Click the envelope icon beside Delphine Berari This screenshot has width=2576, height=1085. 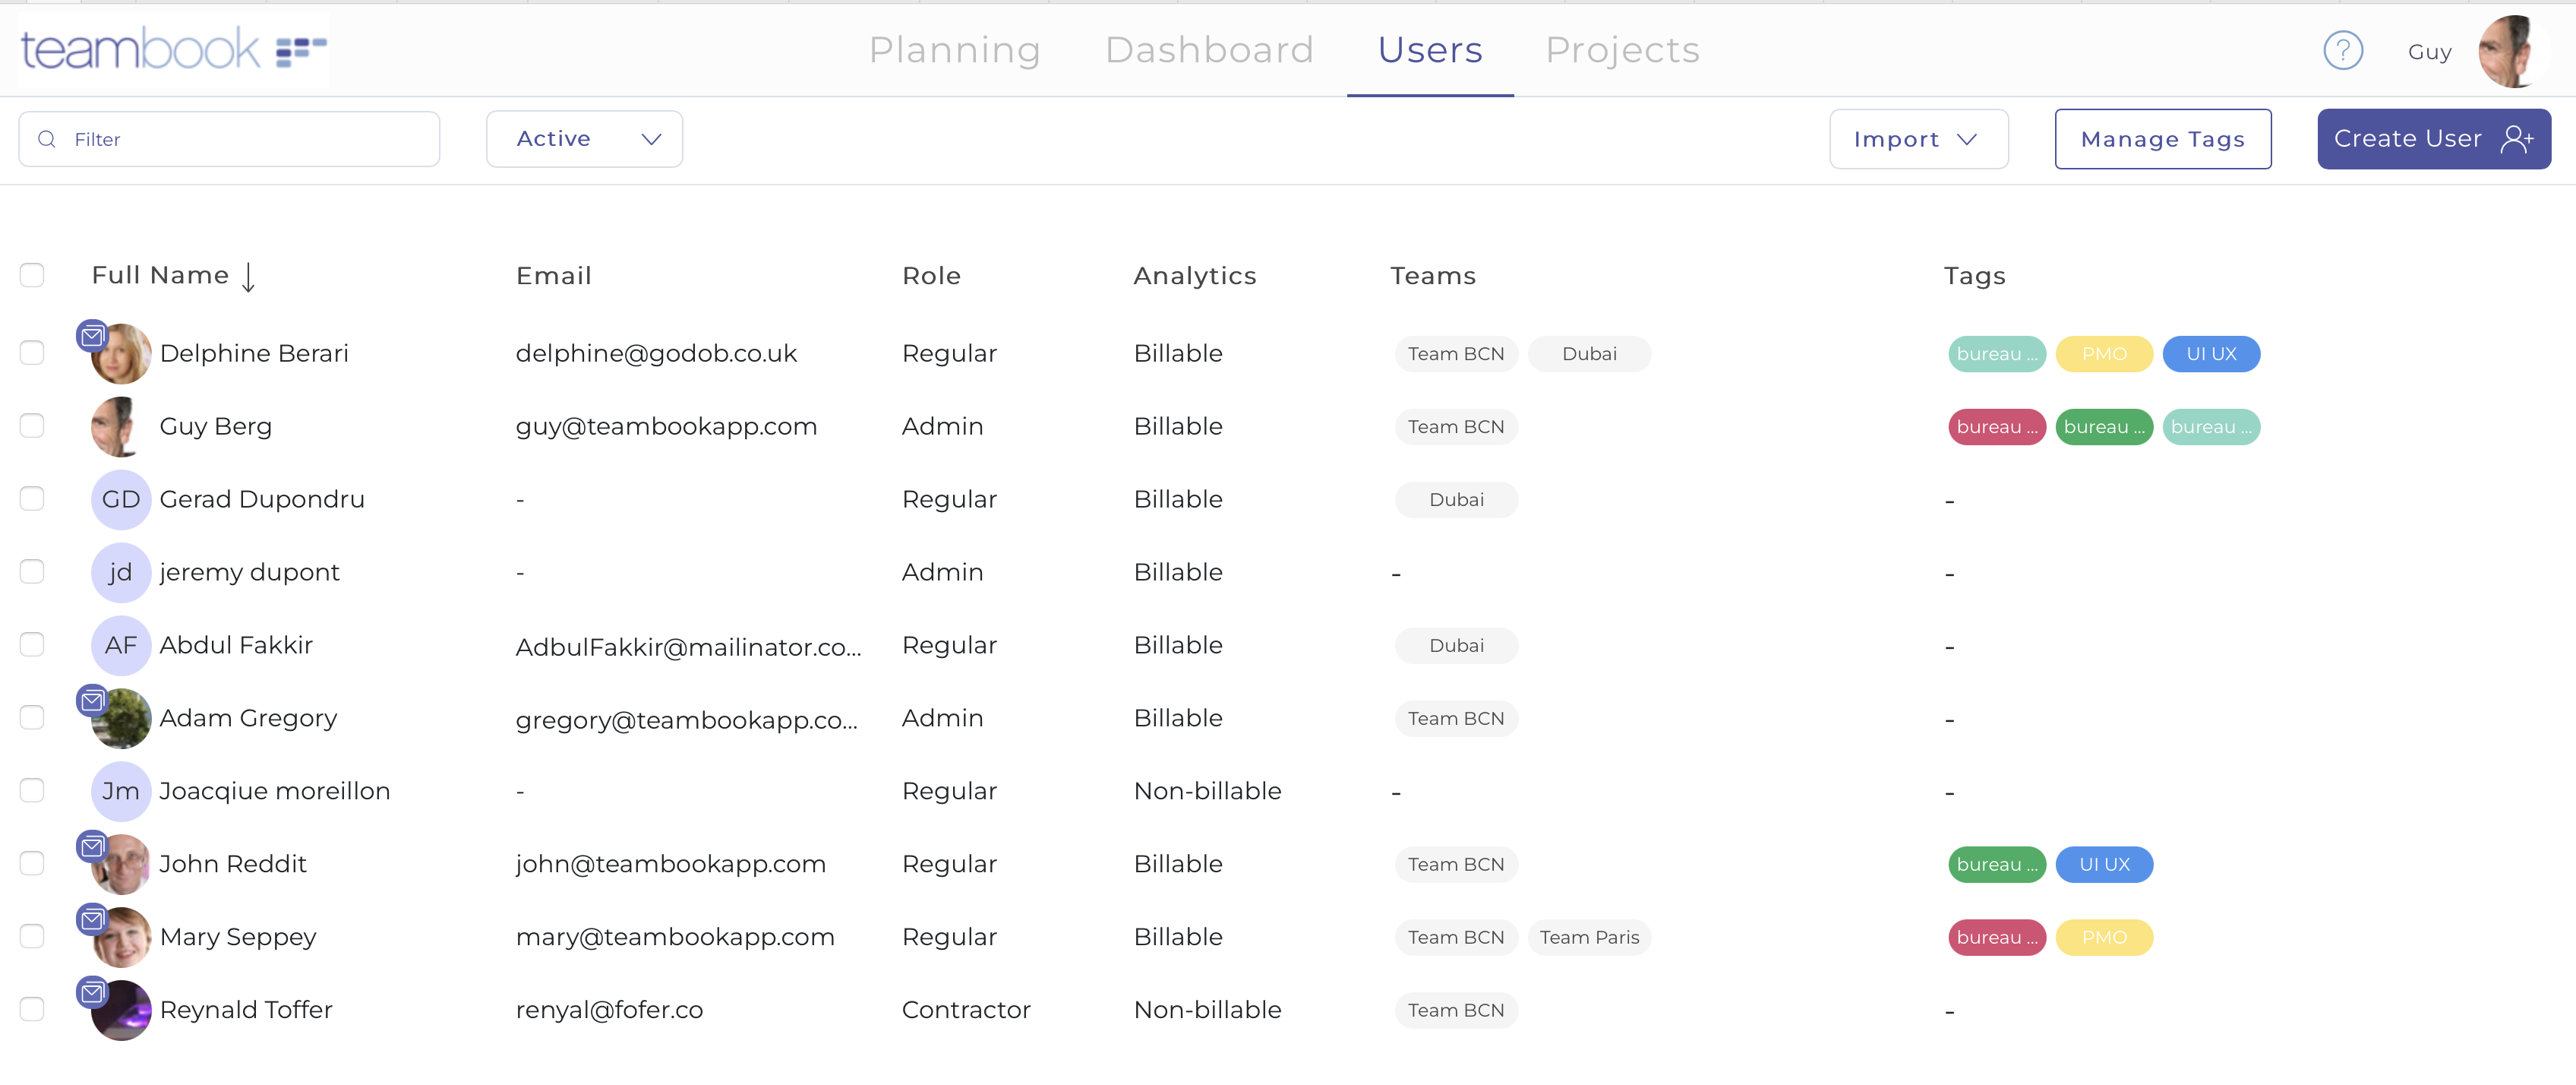[x=92, y=337]
